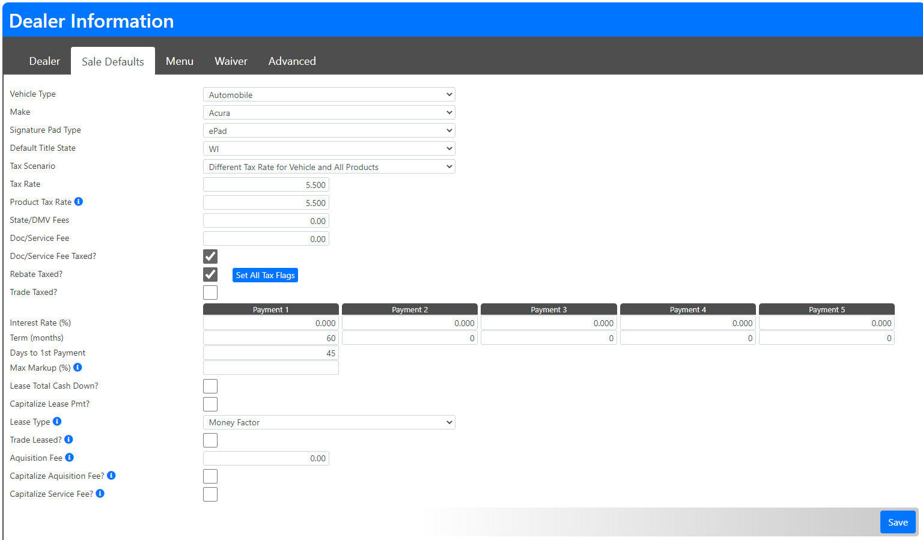
Task: Open the Make dropdown showing Acura
Action: coord(329,113)
